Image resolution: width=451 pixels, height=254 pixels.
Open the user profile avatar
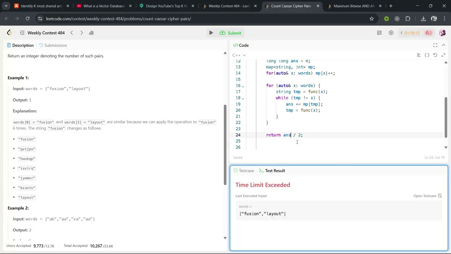(443, 33)
